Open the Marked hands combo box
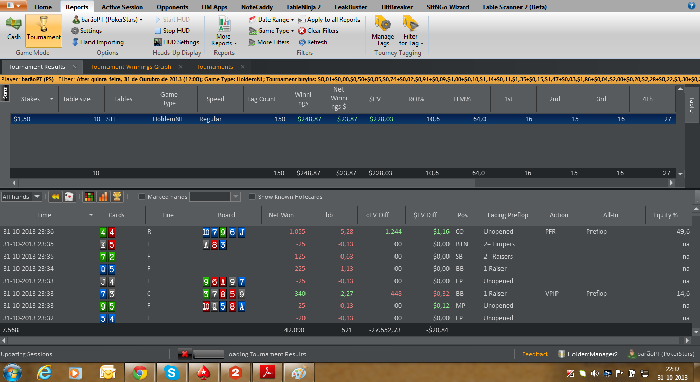The image size is (700, 382). (x=215, y=197)
